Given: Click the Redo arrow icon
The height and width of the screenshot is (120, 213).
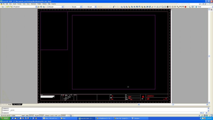Looking at the screenshot, I should pyautogui.click(x=118, y=7).
